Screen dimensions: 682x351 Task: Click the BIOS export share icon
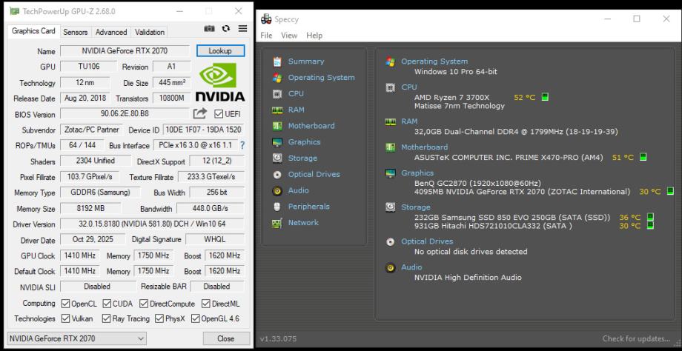pyautogui.click(x=200, y=114)
